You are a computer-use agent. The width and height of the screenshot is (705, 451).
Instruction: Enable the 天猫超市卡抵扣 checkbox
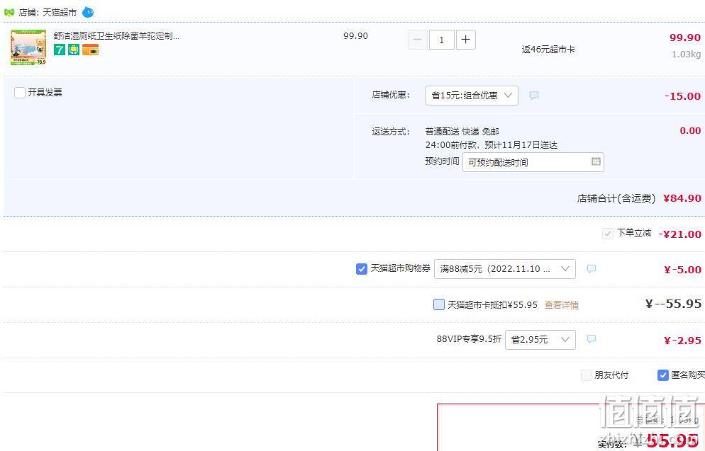[439, 304]
